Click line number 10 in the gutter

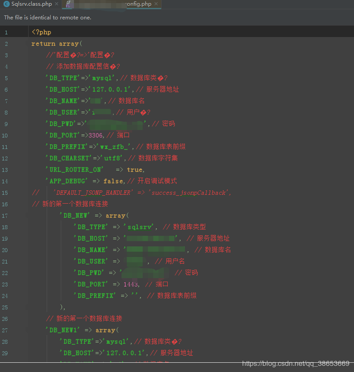tap(5, 135)
